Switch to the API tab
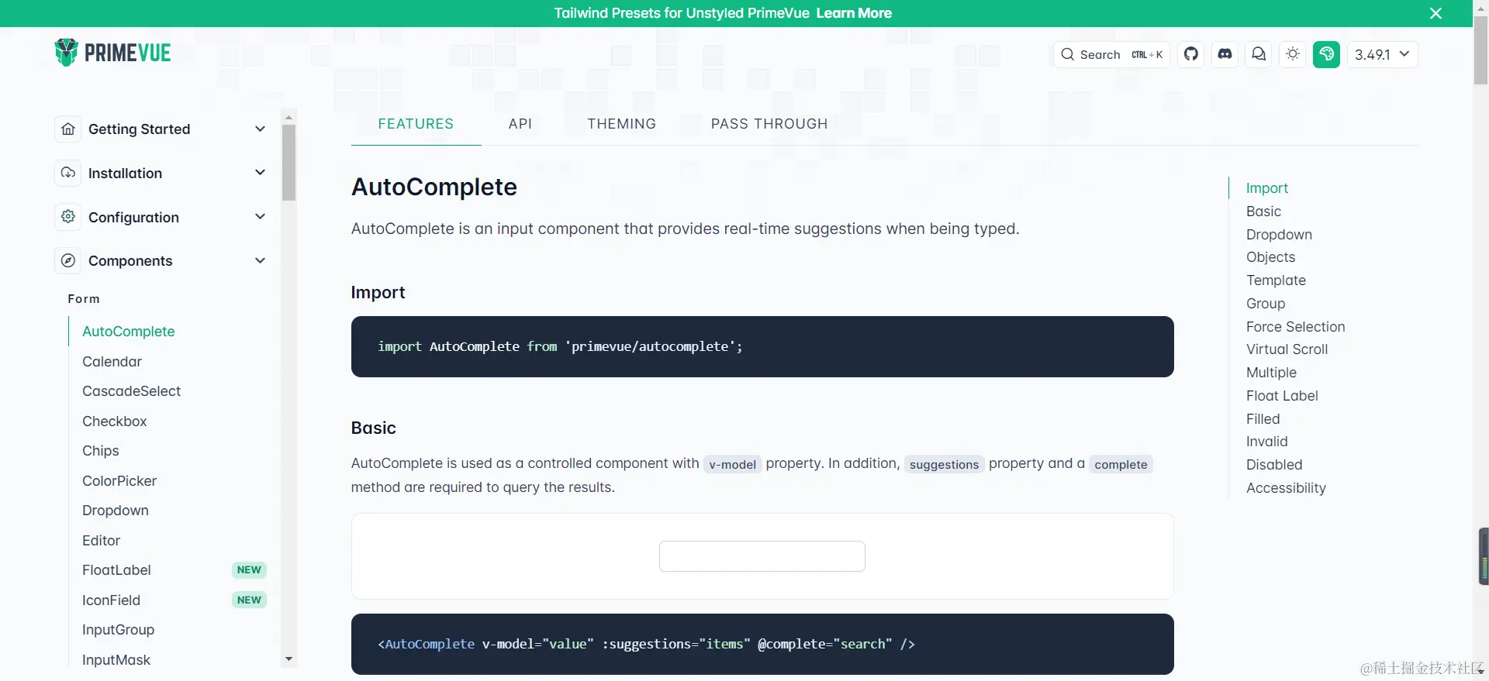The image size is (1489, 681). 520,124
